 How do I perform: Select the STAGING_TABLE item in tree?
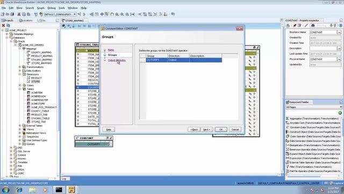click(40, 119)
